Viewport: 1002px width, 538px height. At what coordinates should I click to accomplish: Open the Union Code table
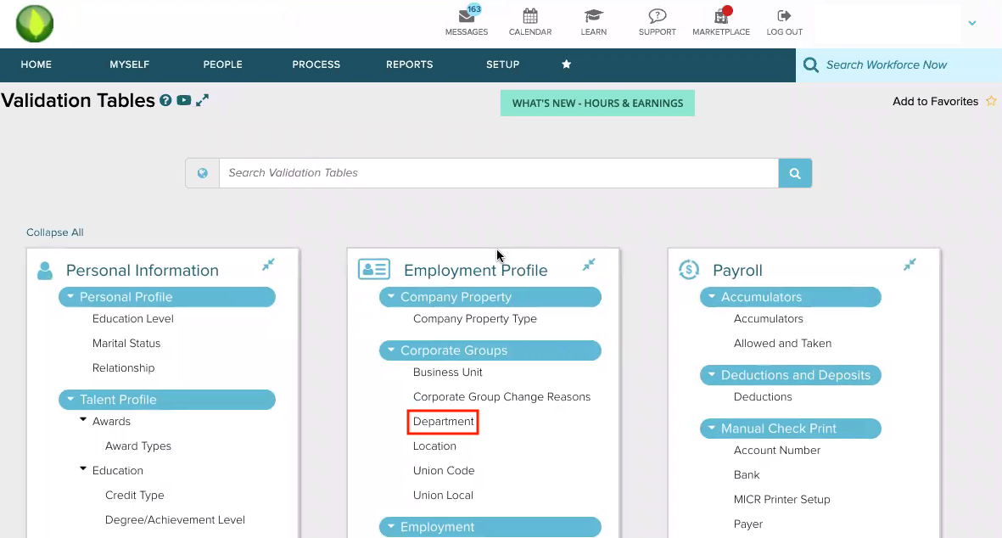click(444, 471)
